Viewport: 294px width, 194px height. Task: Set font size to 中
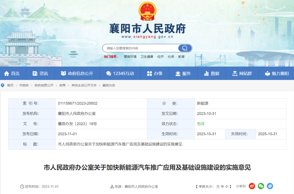click(x=222, y=186)
